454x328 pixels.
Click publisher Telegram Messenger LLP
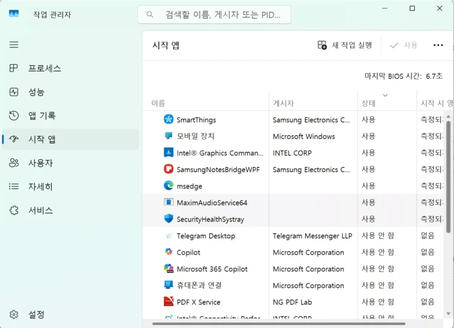click(313, 236)
